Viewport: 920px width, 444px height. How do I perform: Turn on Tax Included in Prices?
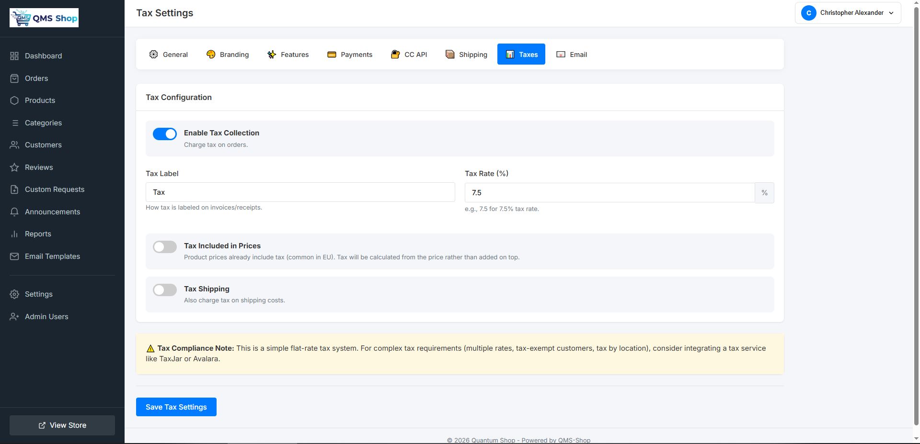point(164,247)
